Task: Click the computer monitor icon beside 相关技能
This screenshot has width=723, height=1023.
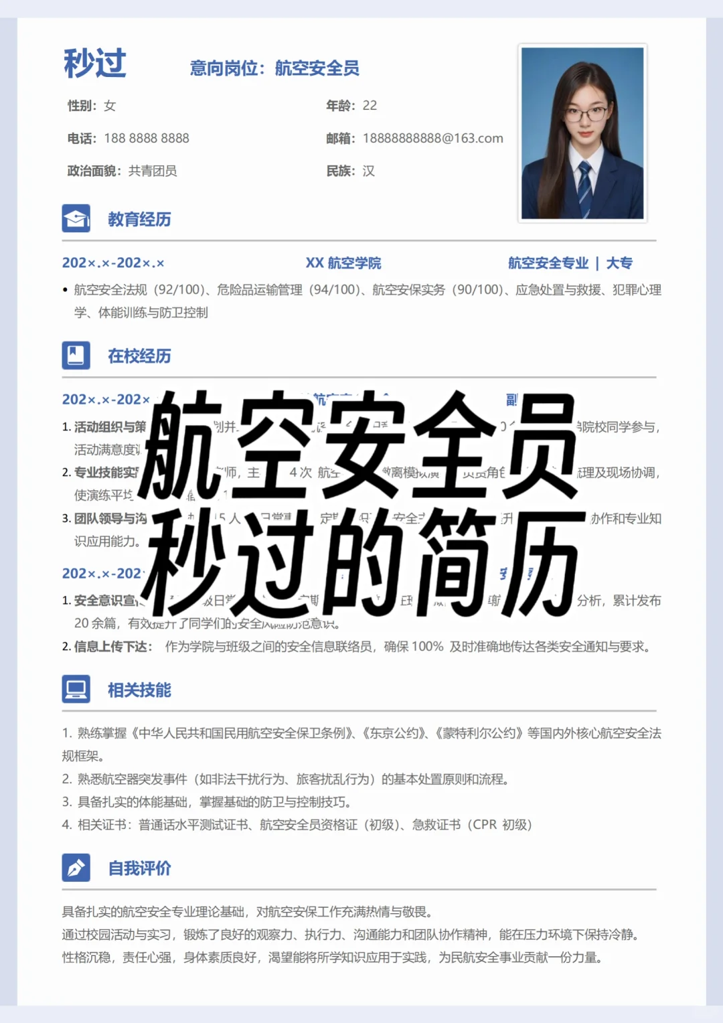Action: tap(76, 689)
